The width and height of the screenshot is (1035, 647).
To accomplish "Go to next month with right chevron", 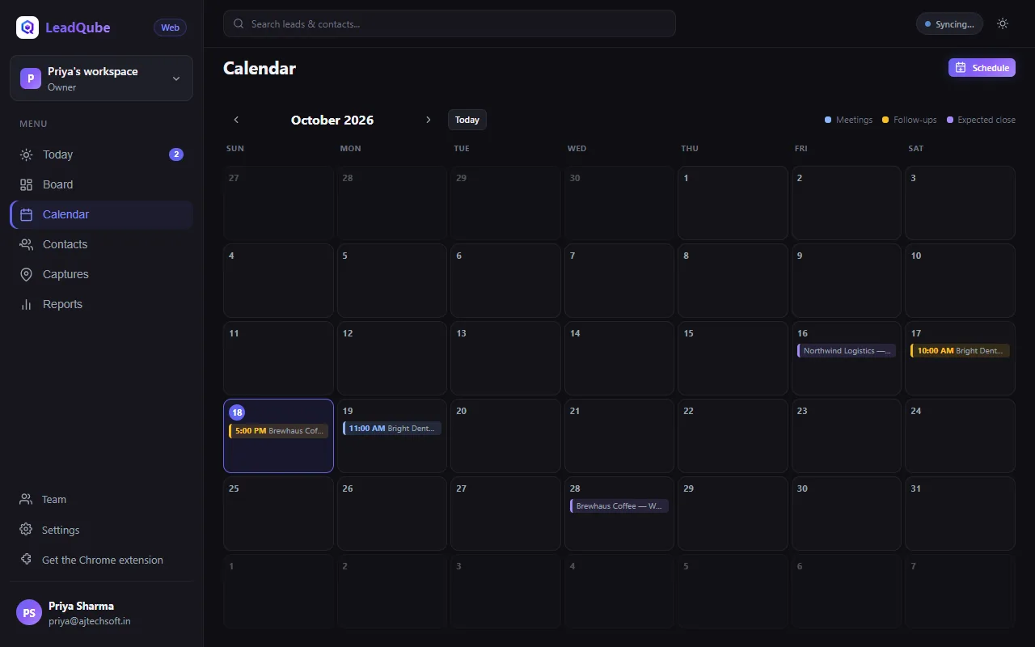I will click(429, 120).
